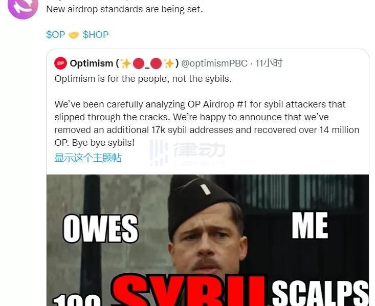Click the red SYBIL caption in the meme
This screenshot has height=306, width=375.
[189, 291]
